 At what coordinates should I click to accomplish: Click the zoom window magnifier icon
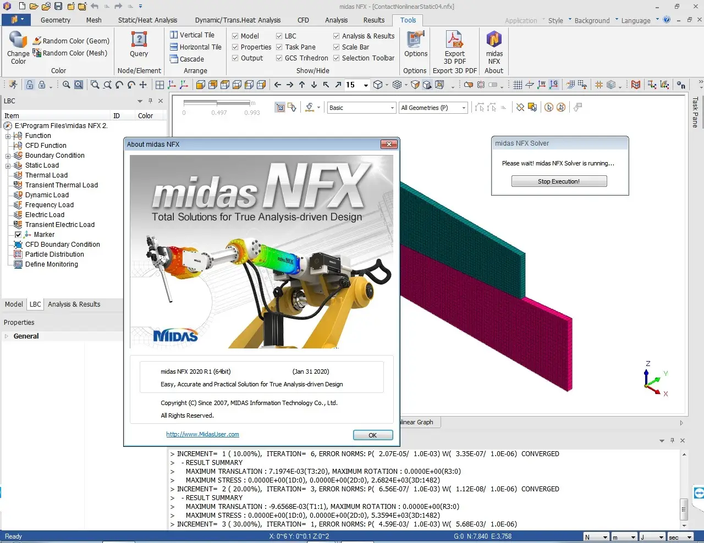95,85
